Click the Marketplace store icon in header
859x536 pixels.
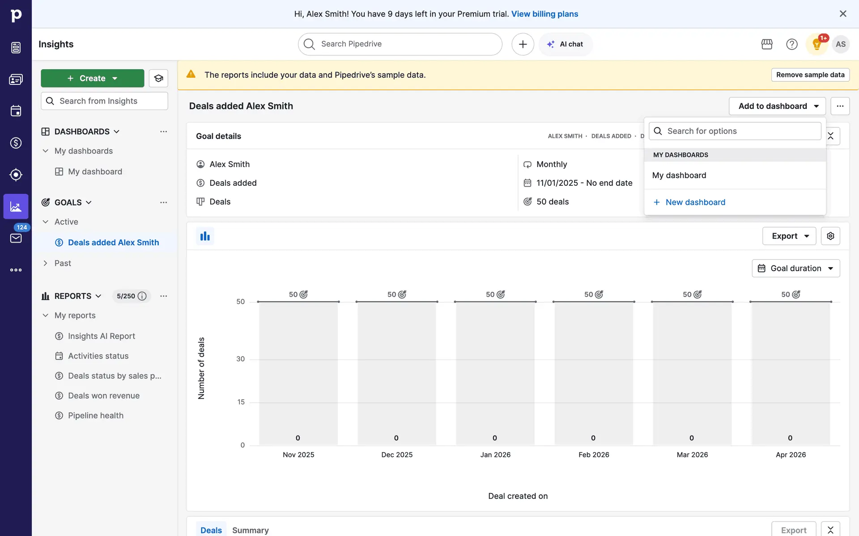tap(767, 44)
